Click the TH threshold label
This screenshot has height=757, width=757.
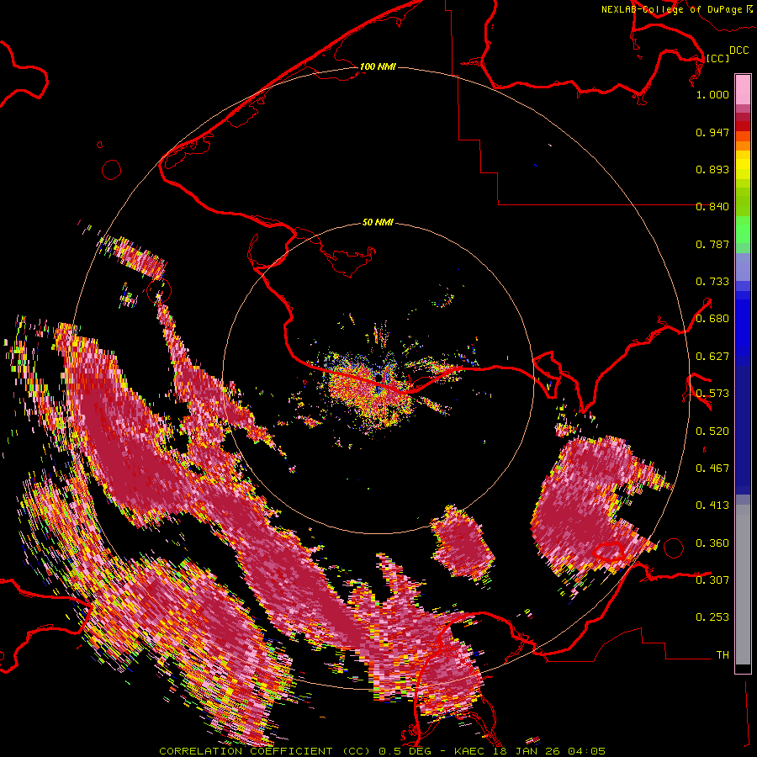pos(723,655)
